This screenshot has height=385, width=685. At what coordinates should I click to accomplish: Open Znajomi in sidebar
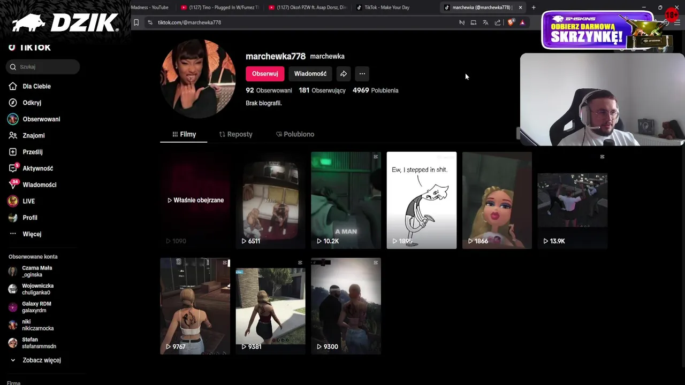click(x=33, y=136)
